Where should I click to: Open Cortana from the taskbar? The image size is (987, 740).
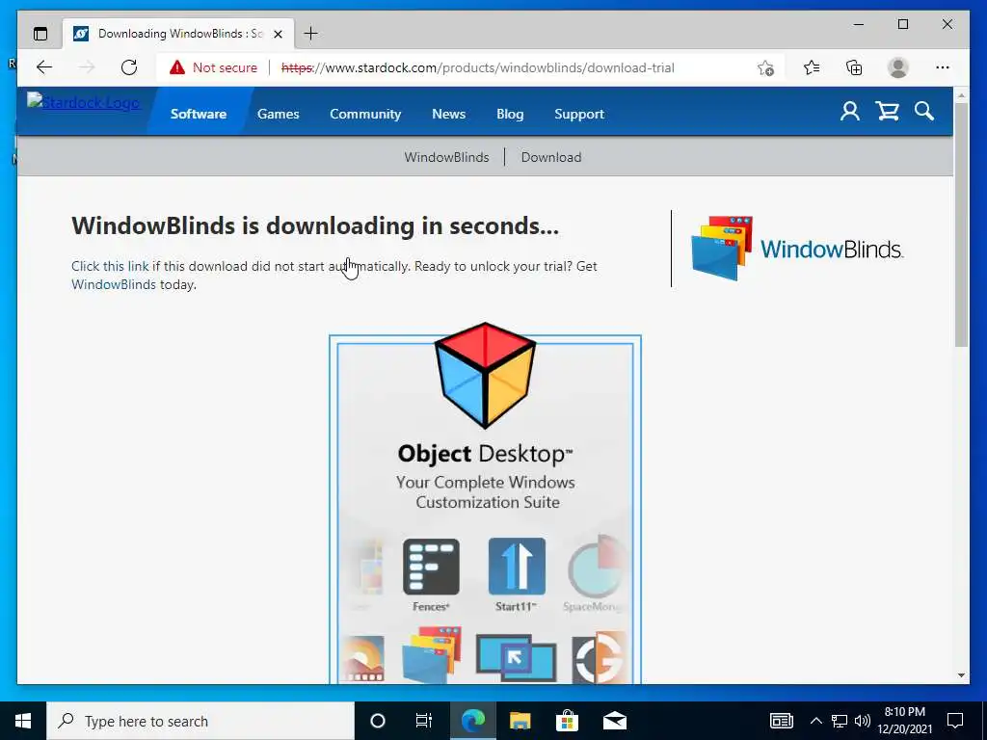pos(378,721)
